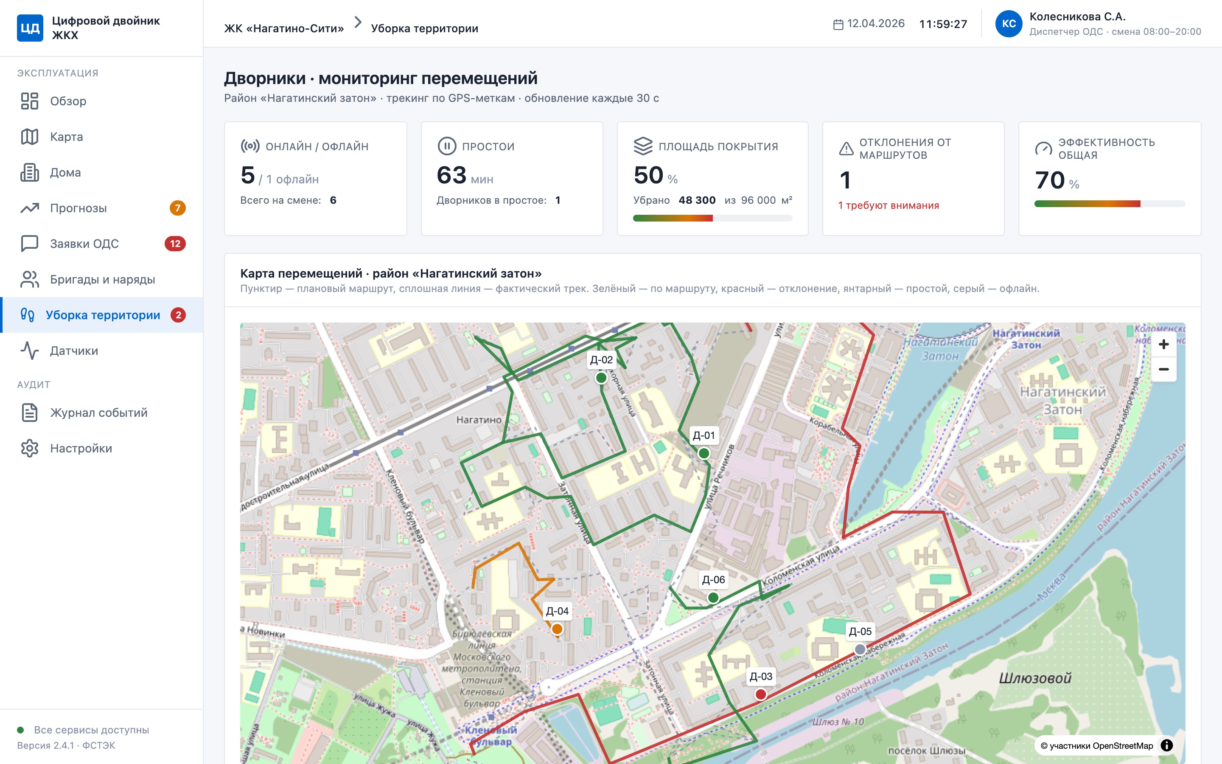Click the Уборка территории breadcrumb label
The image size is (1222, 764).
[425, 28]
